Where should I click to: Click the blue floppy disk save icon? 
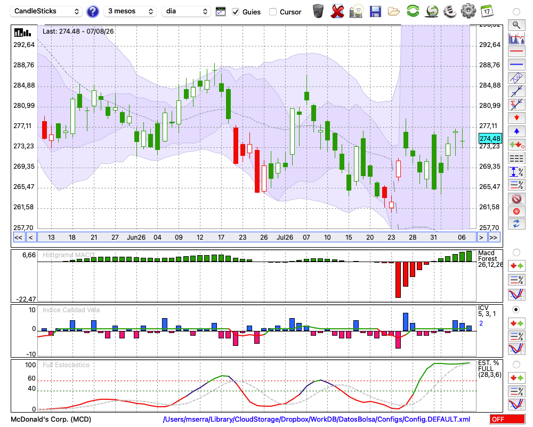pos(375,12)
